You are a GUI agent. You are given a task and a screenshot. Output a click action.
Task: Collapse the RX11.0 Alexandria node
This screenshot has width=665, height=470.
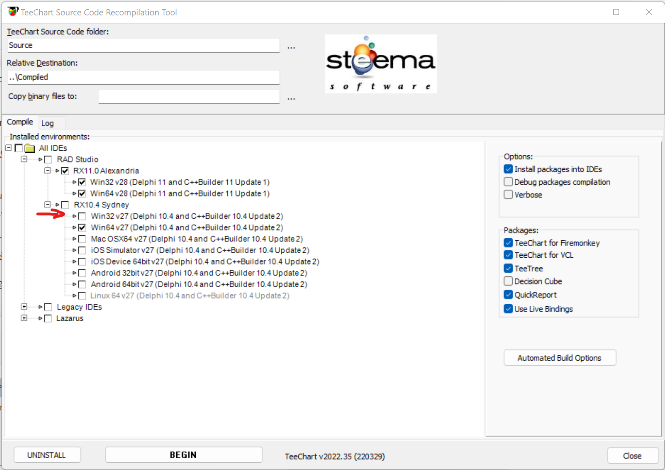point(47,171)
